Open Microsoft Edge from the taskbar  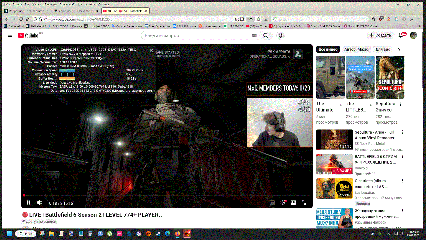pos(168,234)
